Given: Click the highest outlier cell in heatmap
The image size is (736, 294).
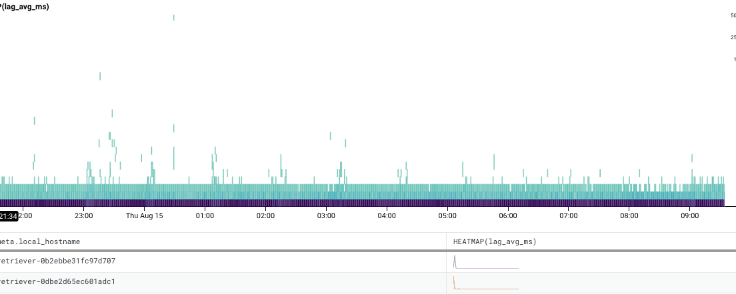Looking at the screenshot, I should click(x=174, y=17).
